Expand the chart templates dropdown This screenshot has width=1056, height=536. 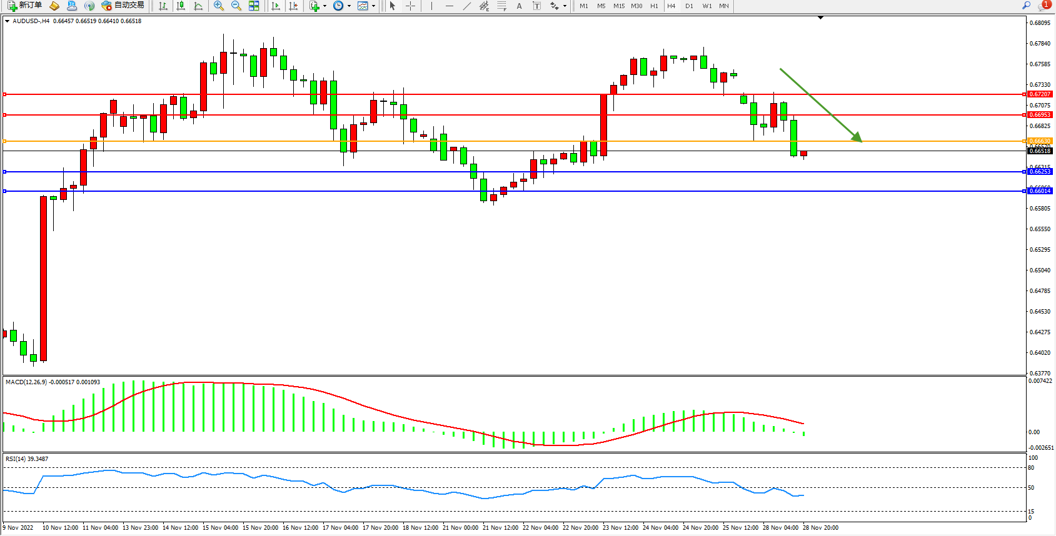(373, 6)
